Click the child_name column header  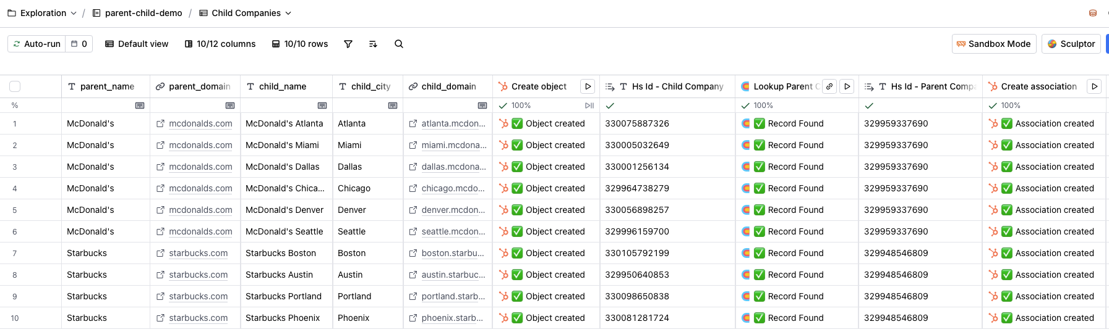click(x=286, y=86)
